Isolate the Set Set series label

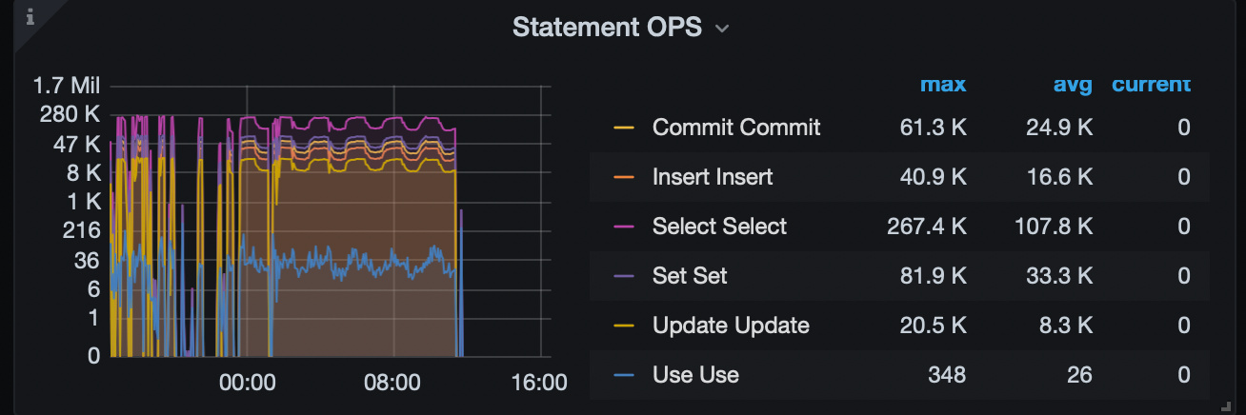click(x=690, y=276)
